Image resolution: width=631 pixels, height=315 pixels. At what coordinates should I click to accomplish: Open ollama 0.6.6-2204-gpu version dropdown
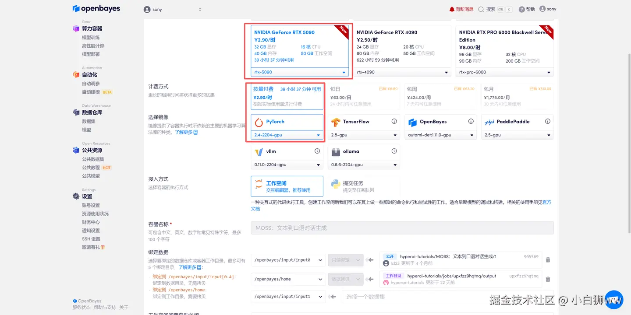[364, 165]
